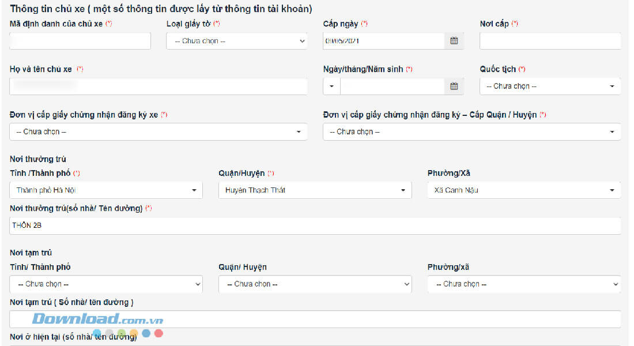
Task: Open temporary residence Quận/ Huyện dropdown
Action: 315,284
